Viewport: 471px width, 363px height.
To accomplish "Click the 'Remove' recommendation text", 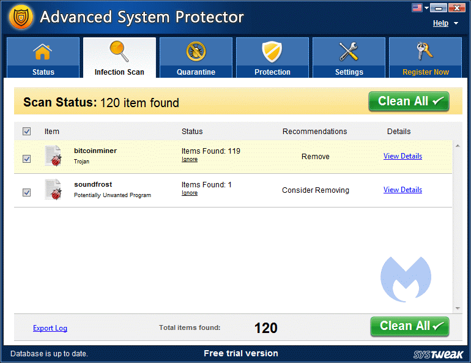I will coord(316,157).
